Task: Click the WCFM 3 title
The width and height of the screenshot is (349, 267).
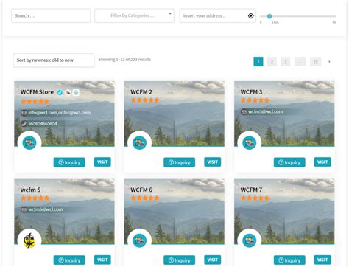Action: pos(251,92)
